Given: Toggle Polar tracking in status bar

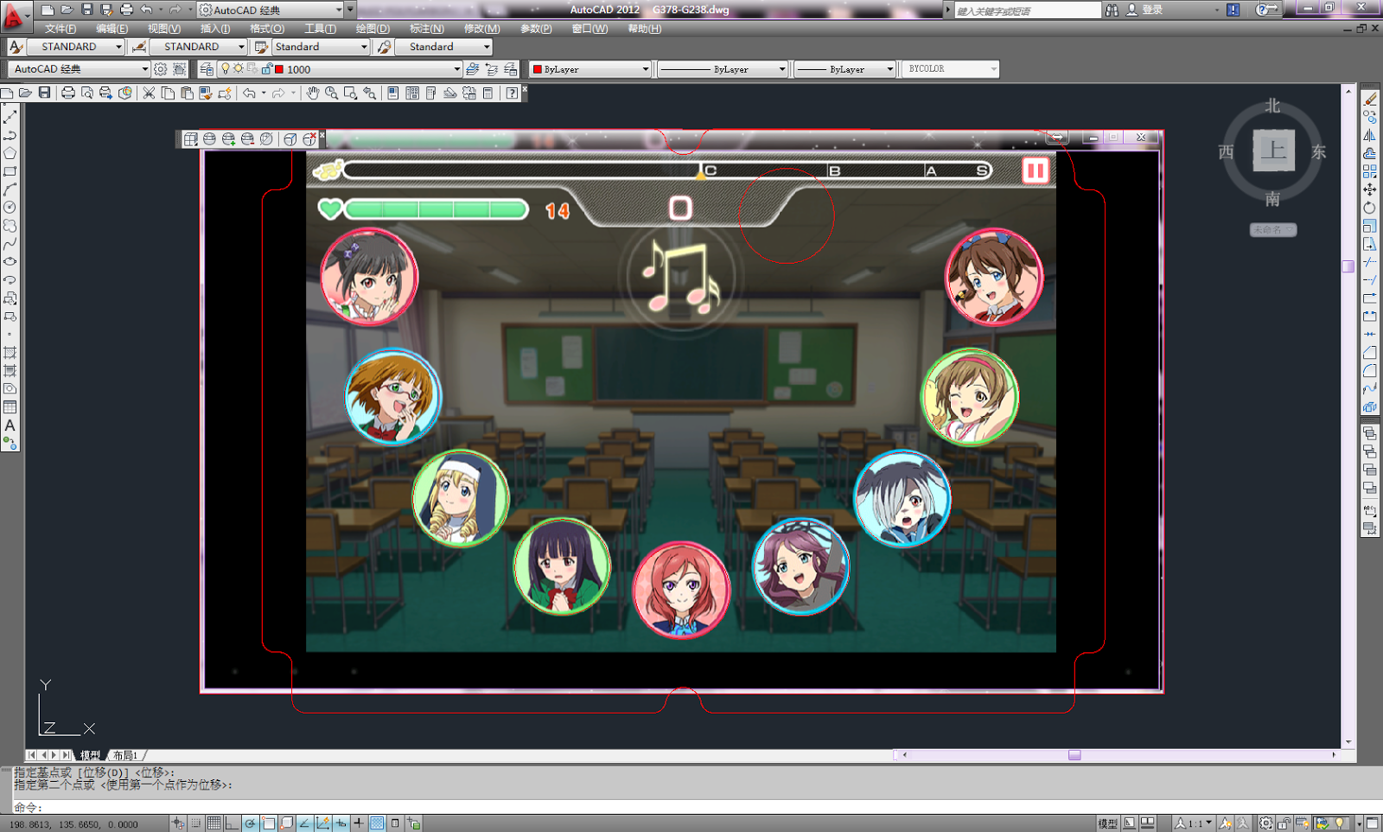Looking at the screenshot, I should 250,823.
